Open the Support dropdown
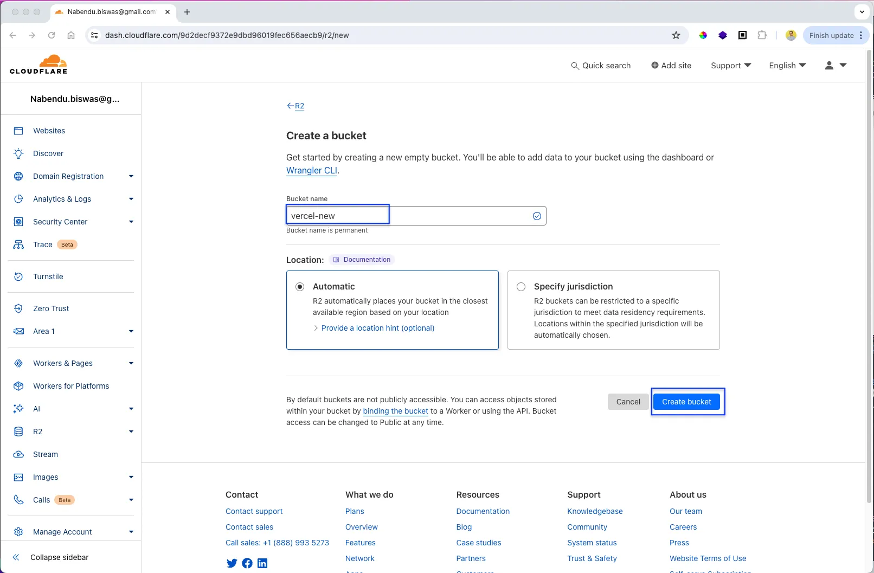This screenshot has height=573, width=874. click(x=731, y=66)
